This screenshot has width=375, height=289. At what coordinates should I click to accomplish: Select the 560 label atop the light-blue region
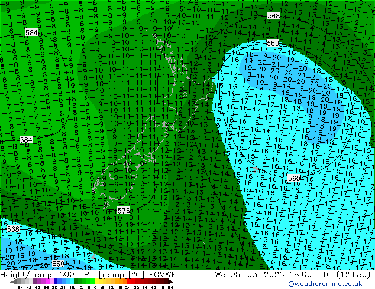(x=273, y=44)
